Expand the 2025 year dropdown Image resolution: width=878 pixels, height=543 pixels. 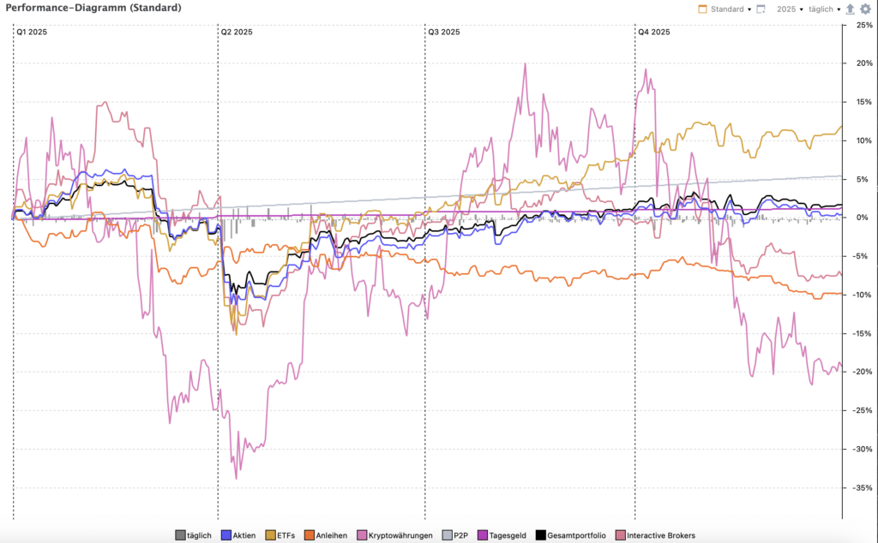click(x=790, y=9)
